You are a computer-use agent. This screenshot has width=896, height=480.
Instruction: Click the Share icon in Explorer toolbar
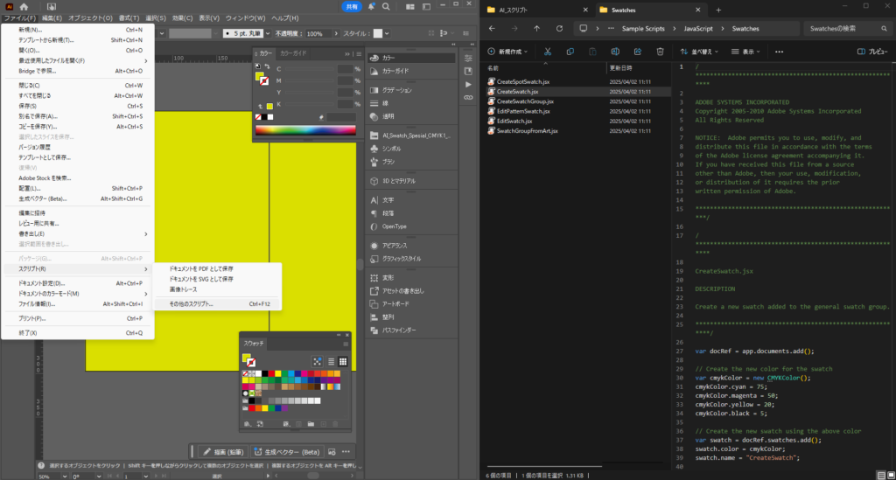638,52
